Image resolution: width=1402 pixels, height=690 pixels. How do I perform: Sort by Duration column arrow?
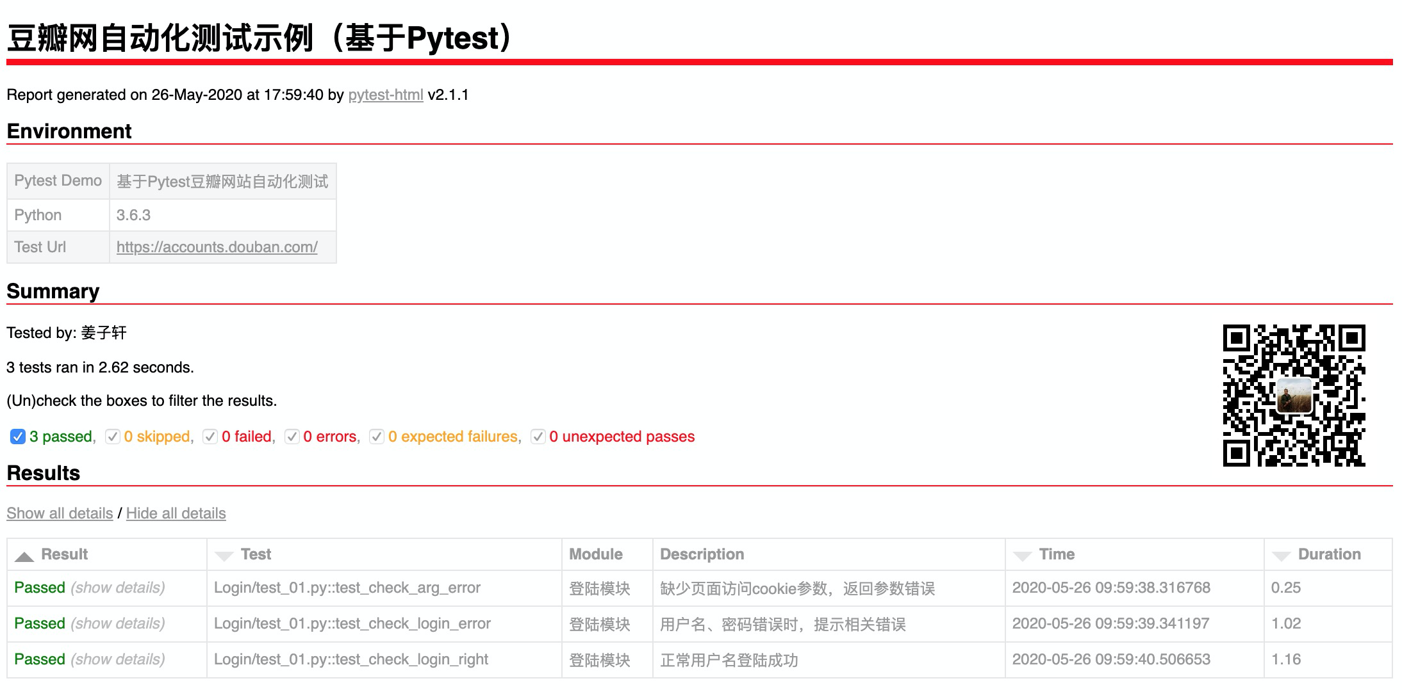pyautogui.click(x=1282, y=556)
